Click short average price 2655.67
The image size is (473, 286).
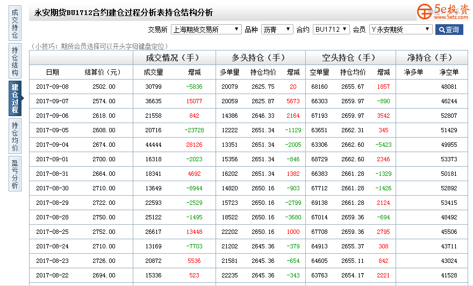pos(353,87)
